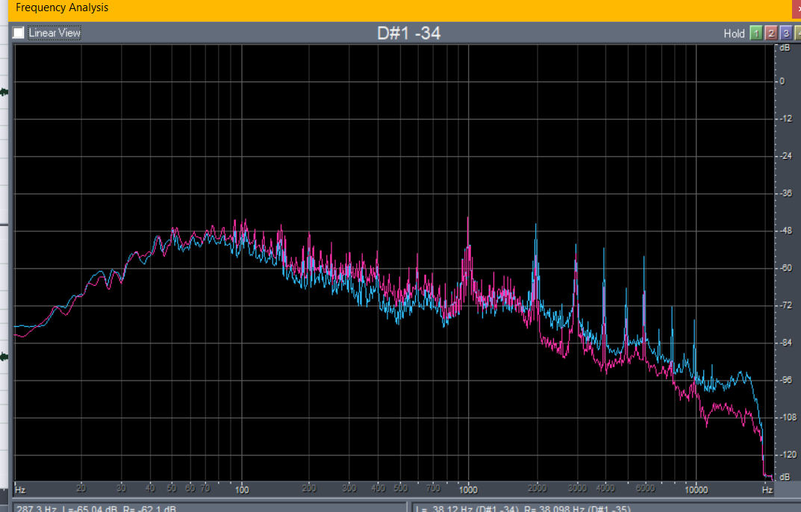Image resolution: width=801 pixels, height=512 pixels.
Task: Enable the Linear View checkbox
Action: (19, 33)
